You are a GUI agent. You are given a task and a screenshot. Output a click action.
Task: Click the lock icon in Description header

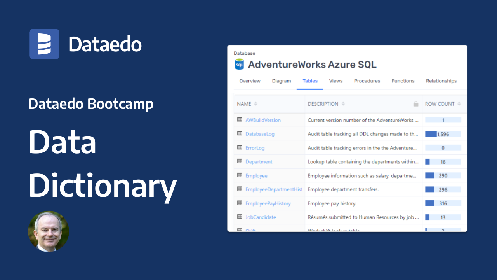click(x=416, y=104)
